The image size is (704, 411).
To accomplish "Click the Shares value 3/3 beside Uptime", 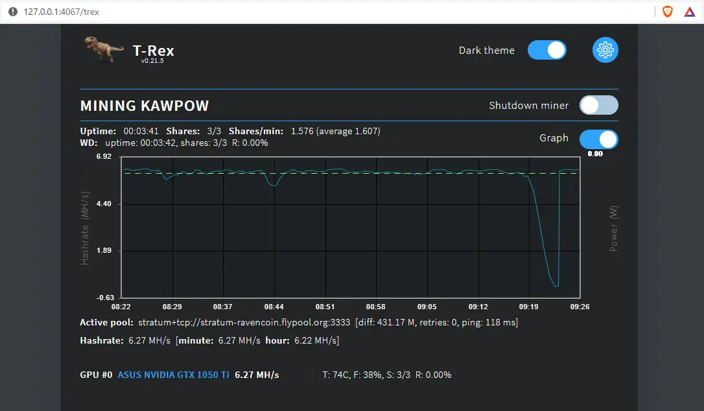I will (214, 131).
